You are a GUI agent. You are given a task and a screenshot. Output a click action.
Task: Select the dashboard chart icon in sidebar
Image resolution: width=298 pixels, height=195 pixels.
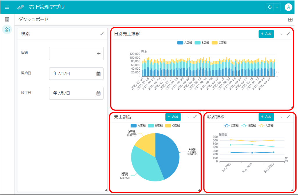click(7, 29)
